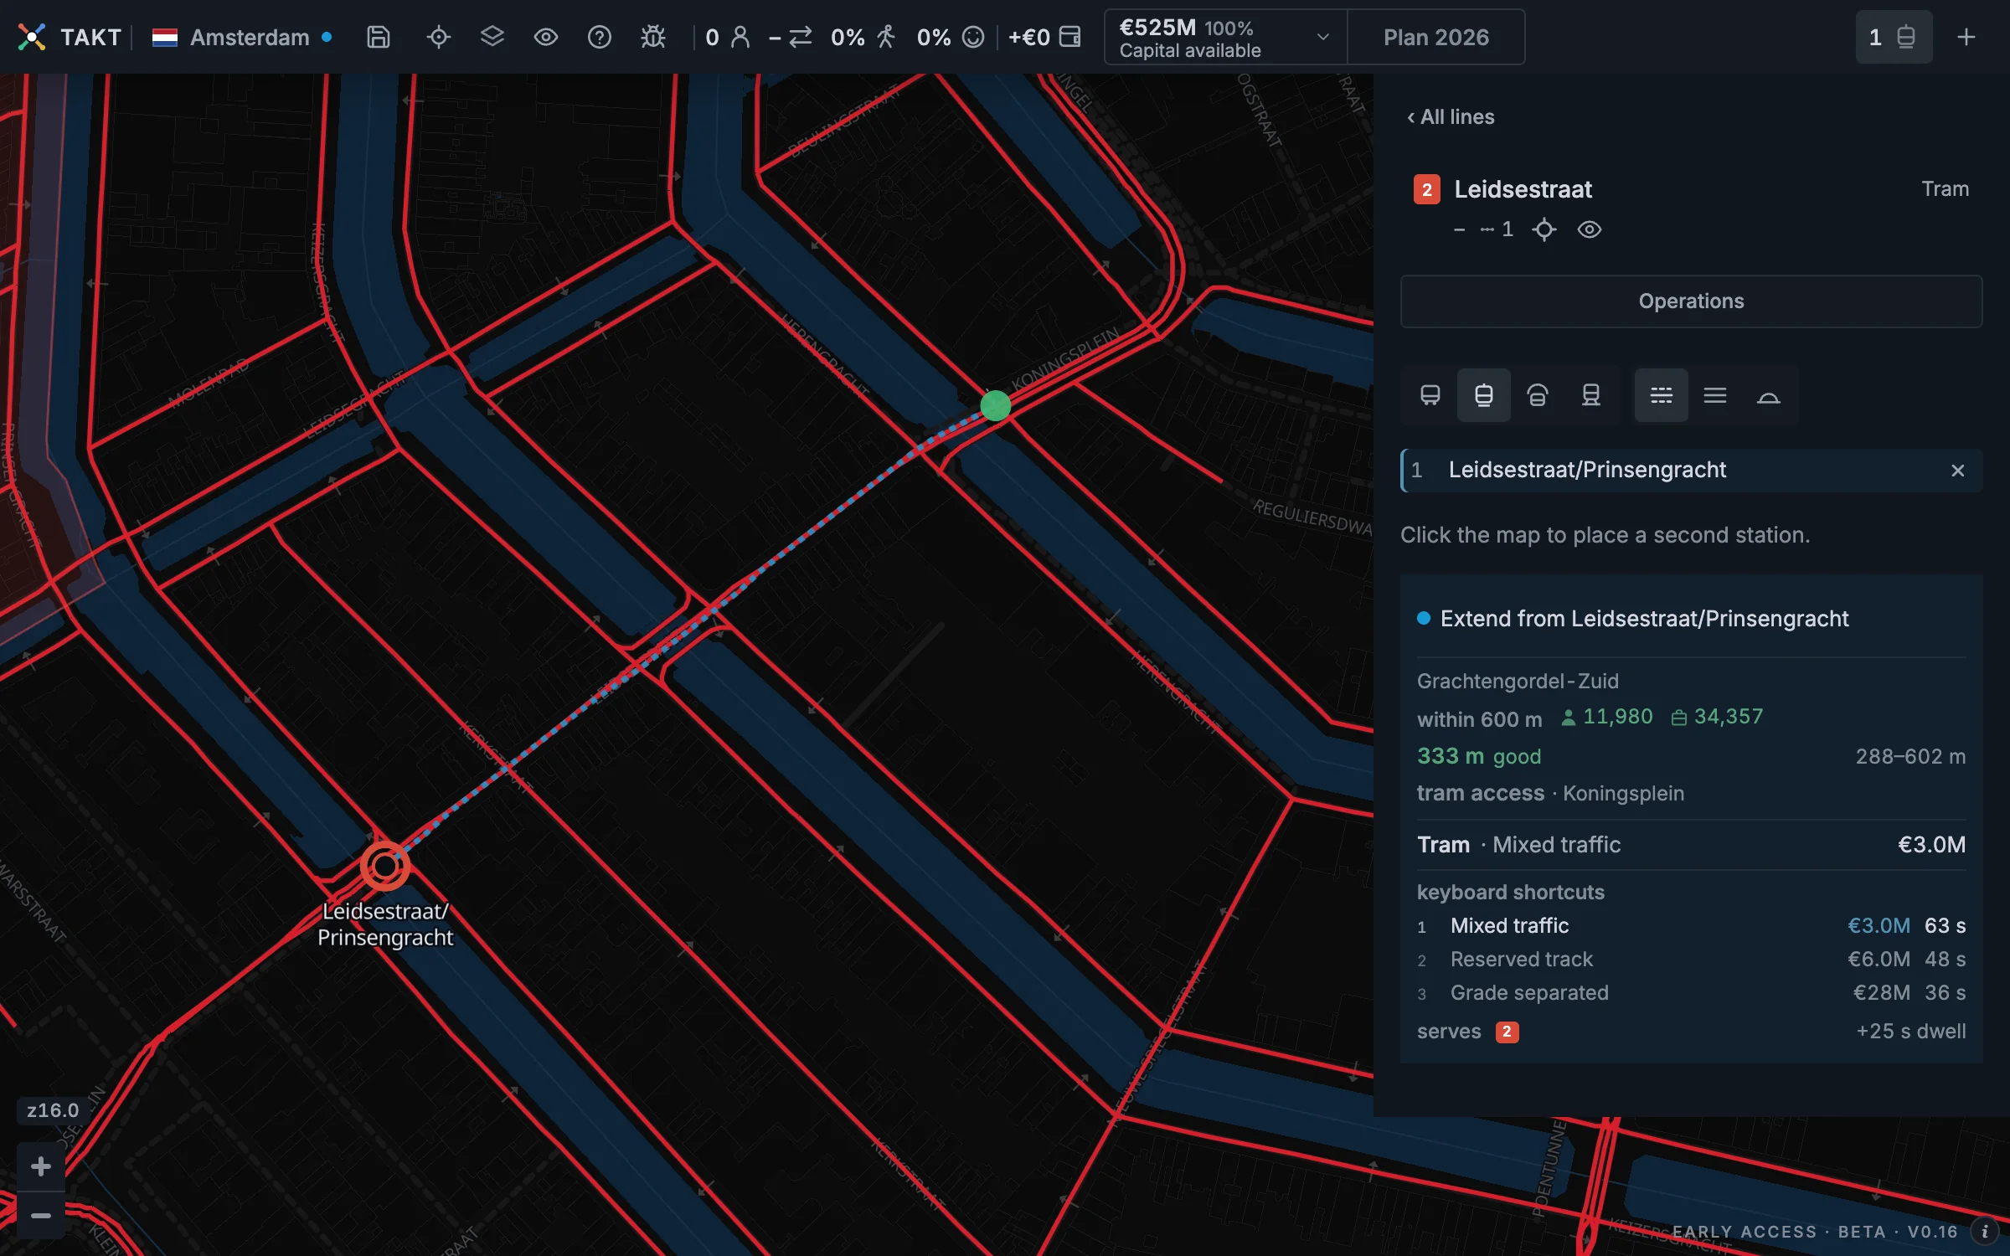
Task: Click the lines count tram button
Action: pos(1894,37)
